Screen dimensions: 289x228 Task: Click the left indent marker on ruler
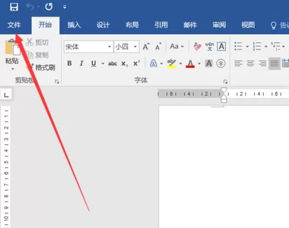(224, 100)
